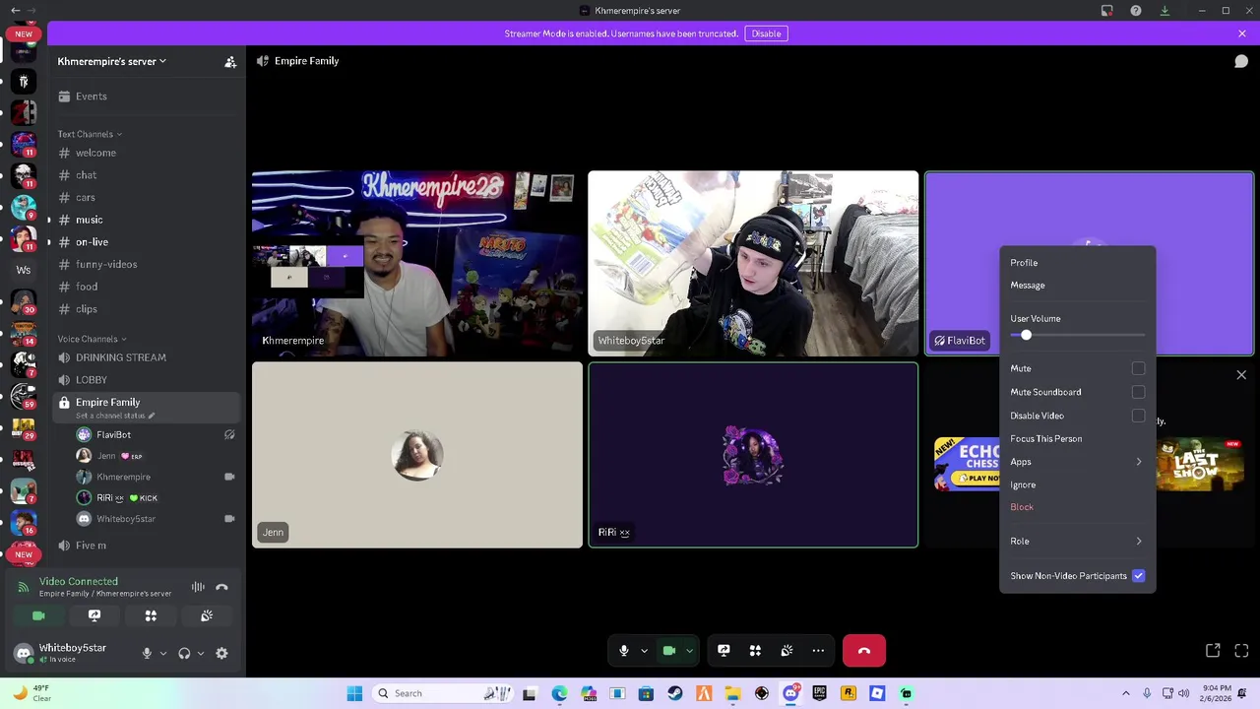The height and width of the screenshot is (709, 1260).
Task: Share screen from the bottom call bar
Action: pos(724,650)
